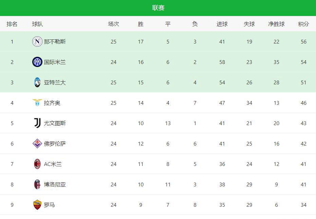The width and height of the screenshot is (316, 219).
Task: Click the 积分 column header
Action: coord(303,24)
